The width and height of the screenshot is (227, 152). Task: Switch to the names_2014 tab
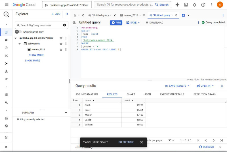[131, 15]
